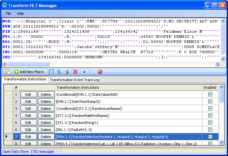The height and width of the screenshot is (156, 228).
Task: Delete the RandomString instruction in row 5
Action: [x=46, y=123]
